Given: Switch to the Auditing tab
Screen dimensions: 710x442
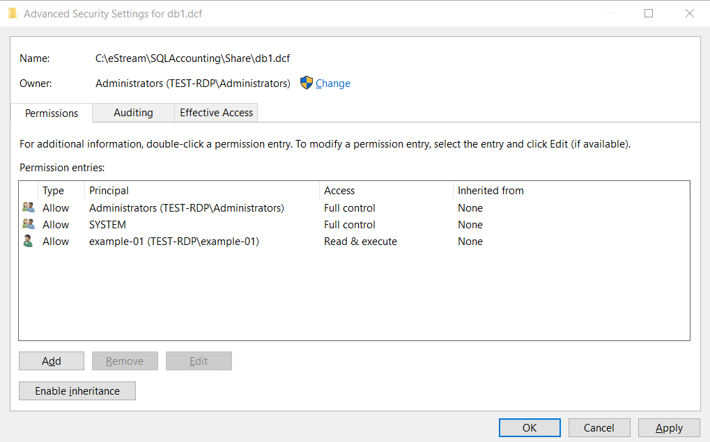Looking at the screenshot, I should (133, 113).
